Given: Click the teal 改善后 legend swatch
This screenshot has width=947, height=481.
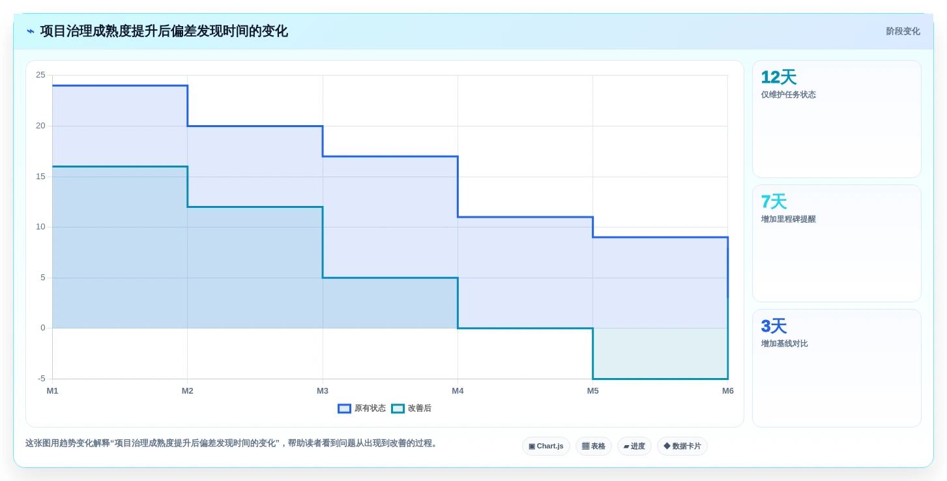Looking at the screenshot, I should (398, 409).
